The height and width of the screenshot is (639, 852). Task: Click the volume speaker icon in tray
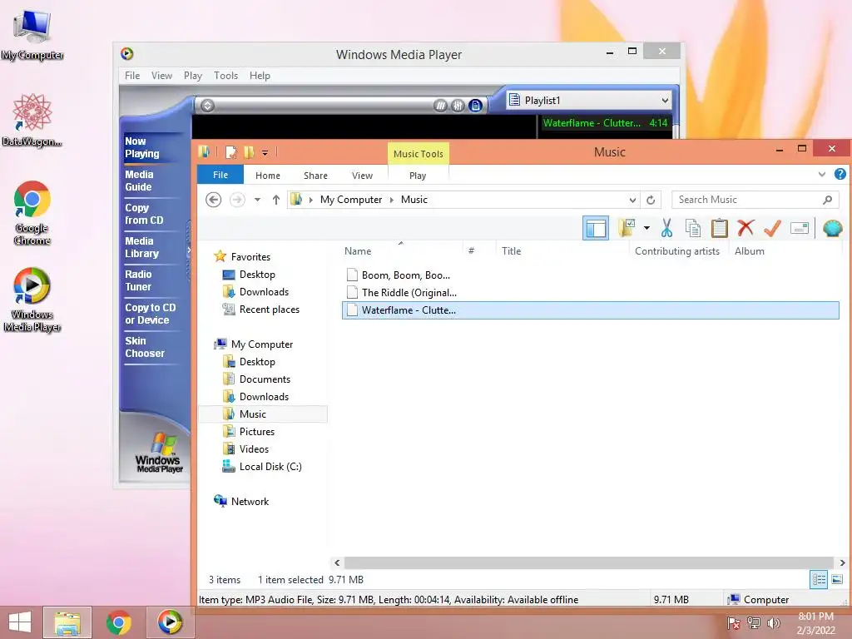pyautogui.click(x=773, y=623)
